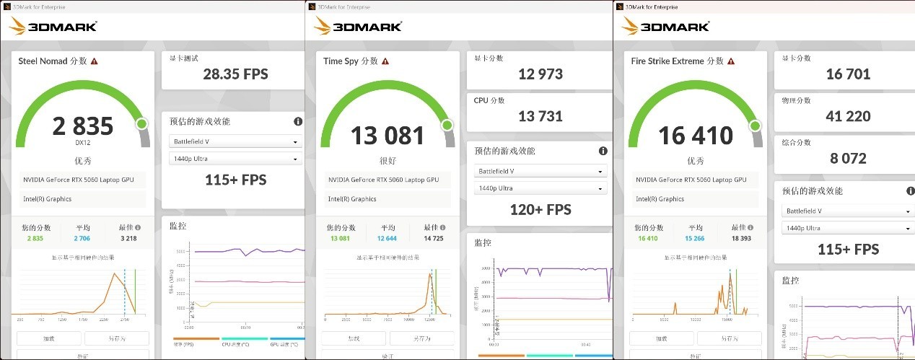915x360 pixels.
Task: Open the 1440p Ultra dropdown in the Steel Nomad window
Action: tap(235, 159)
